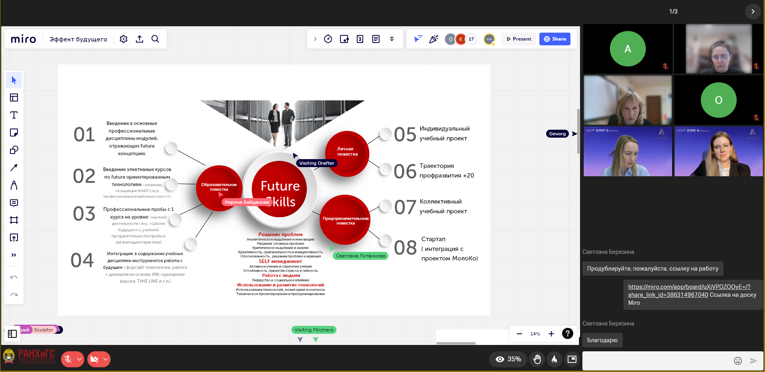Select the Sticky note tool
Viewport: 765px width, 372px height.
14,133
